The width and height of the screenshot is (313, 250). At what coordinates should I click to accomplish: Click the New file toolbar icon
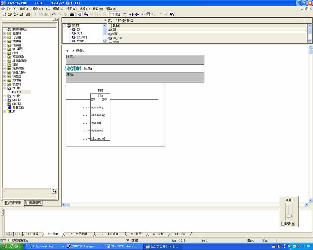[4, 15]
